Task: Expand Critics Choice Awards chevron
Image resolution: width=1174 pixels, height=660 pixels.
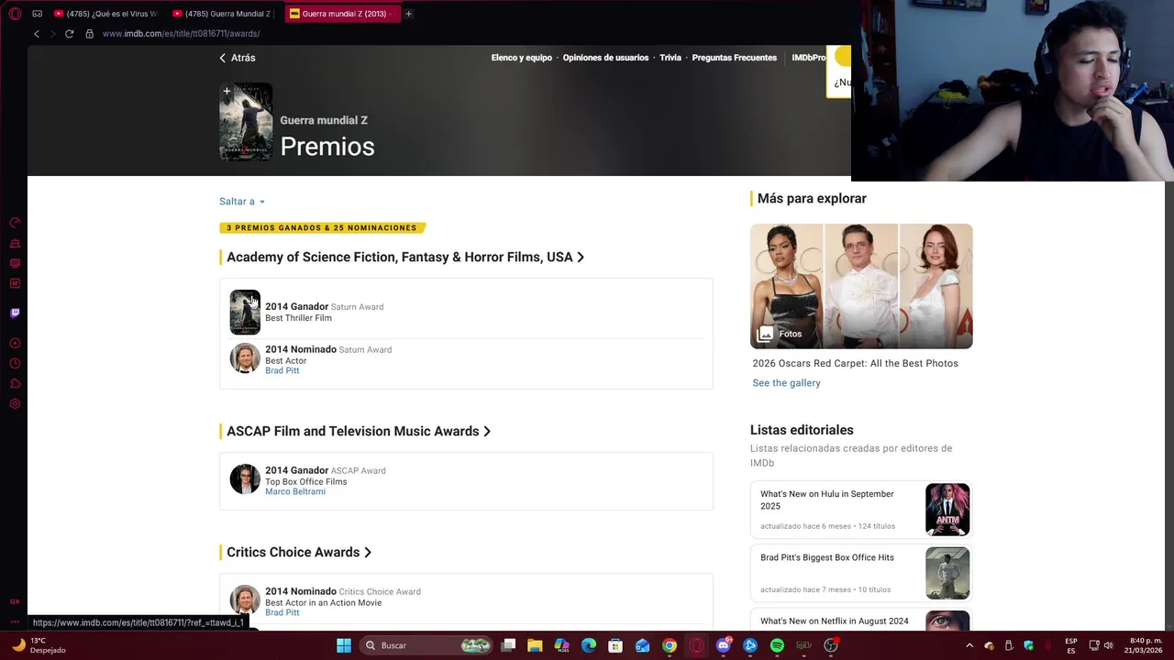Action: point(368,553)
